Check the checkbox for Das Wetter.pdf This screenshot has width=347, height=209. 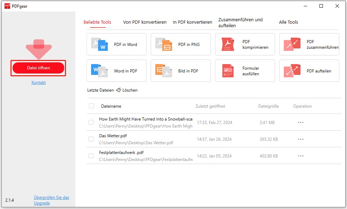[91, 139]
